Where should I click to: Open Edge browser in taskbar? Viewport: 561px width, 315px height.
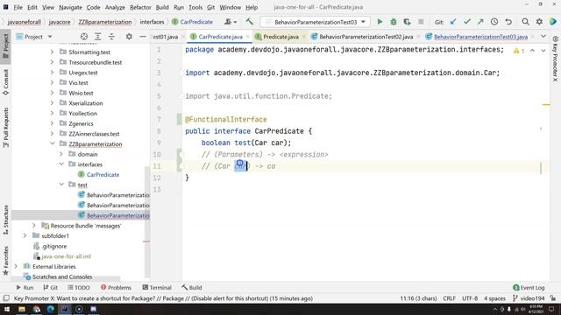point(51,309)
